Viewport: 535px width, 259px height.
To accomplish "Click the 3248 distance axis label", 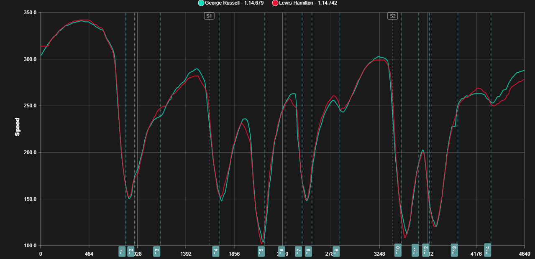I will tap(379, 254).
